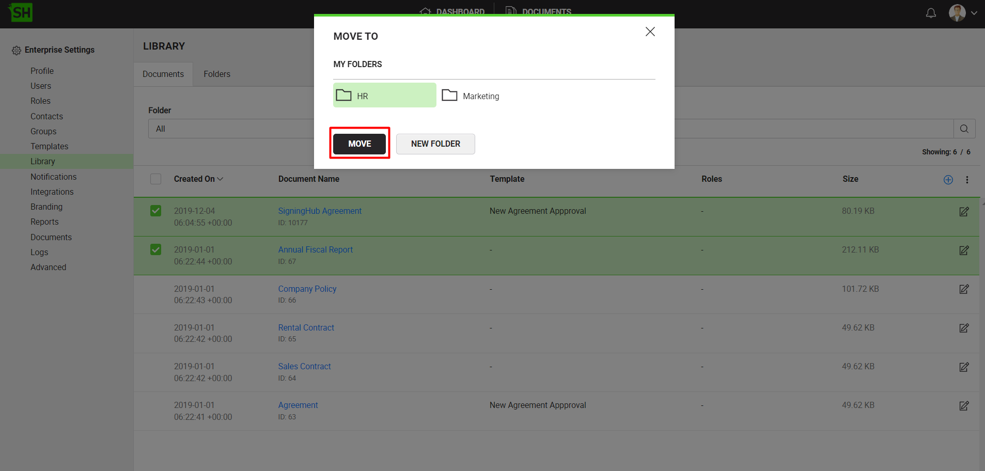This screenshot has width=985, height=471.
Task: Uncheck the SigningHub Agreement checkbox
Action: (155, 211)
